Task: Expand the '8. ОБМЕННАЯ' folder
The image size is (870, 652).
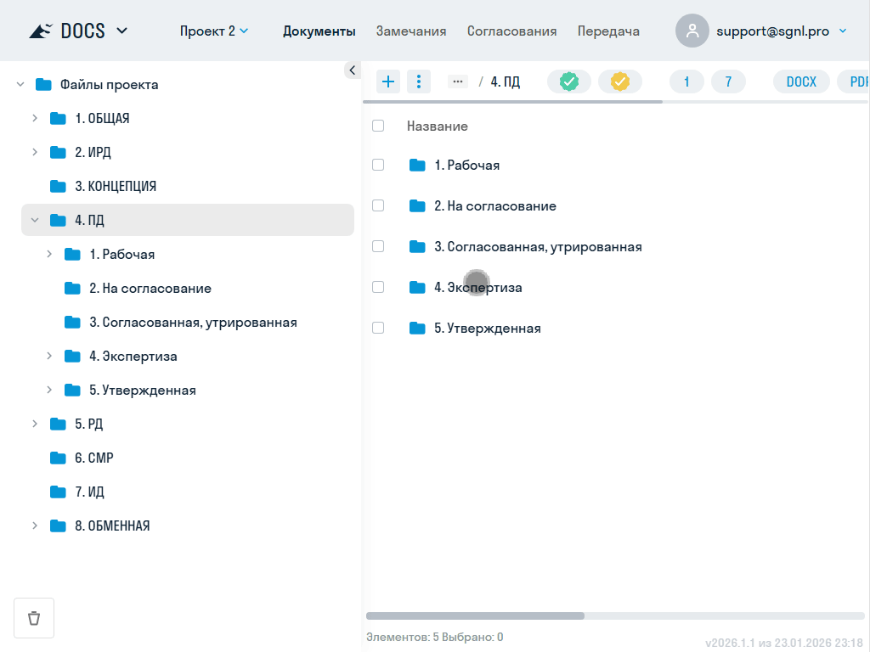Action: 34,526
